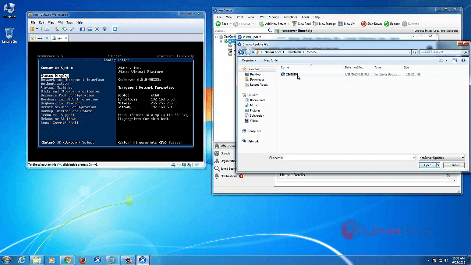Image resolution: width=471 pixels, height=265 pixels.
Task: Take a snapshot using VMware toolbar icon
Action: [57, 29]
